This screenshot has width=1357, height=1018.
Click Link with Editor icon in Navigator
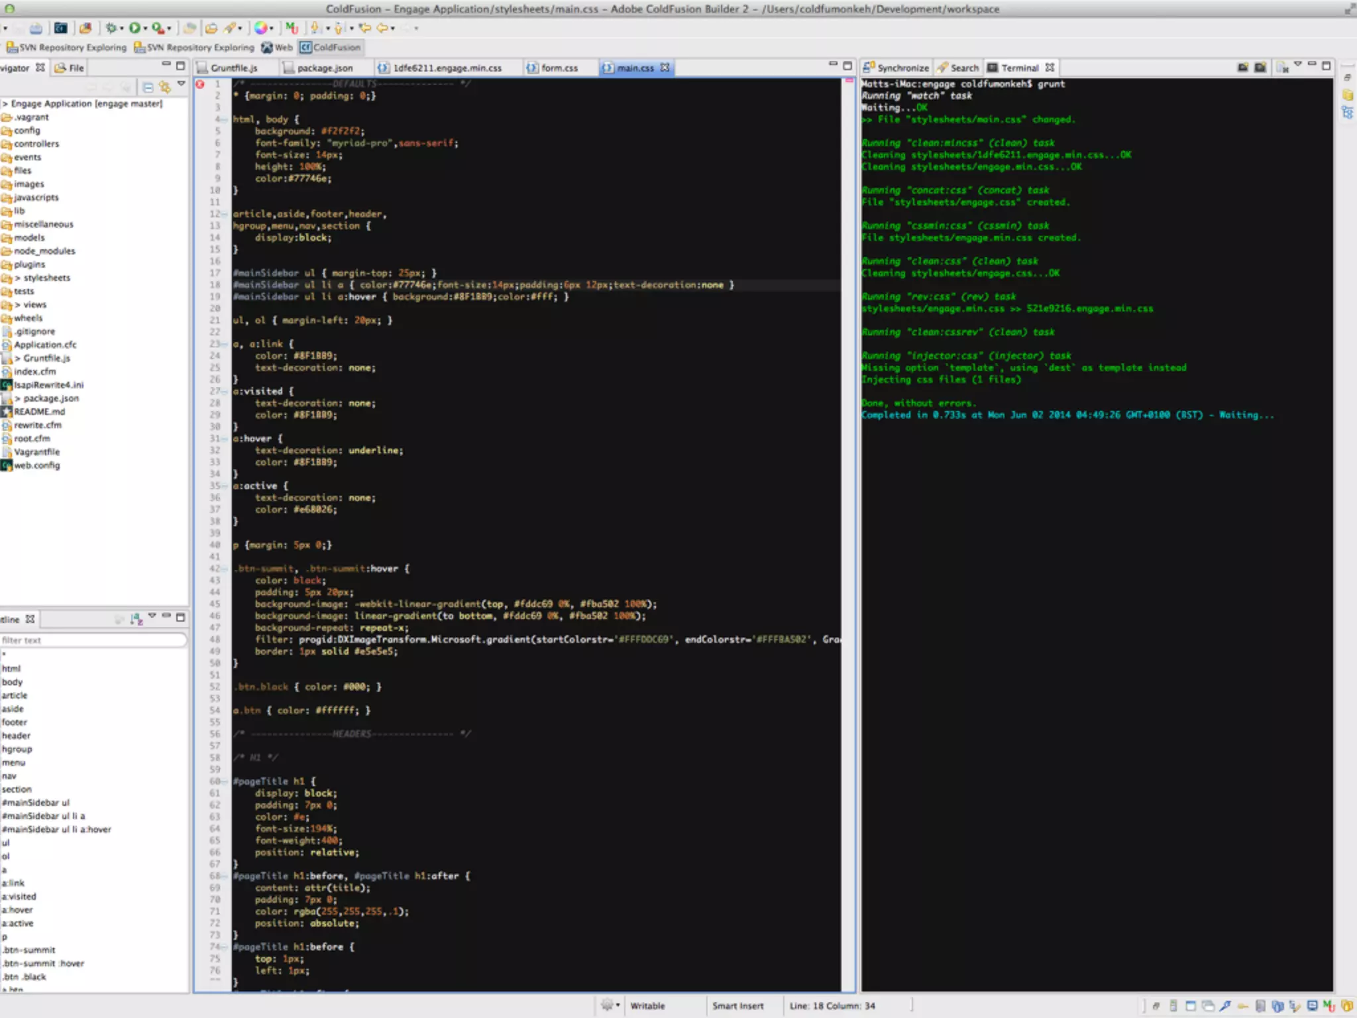[x=164, y=87]
